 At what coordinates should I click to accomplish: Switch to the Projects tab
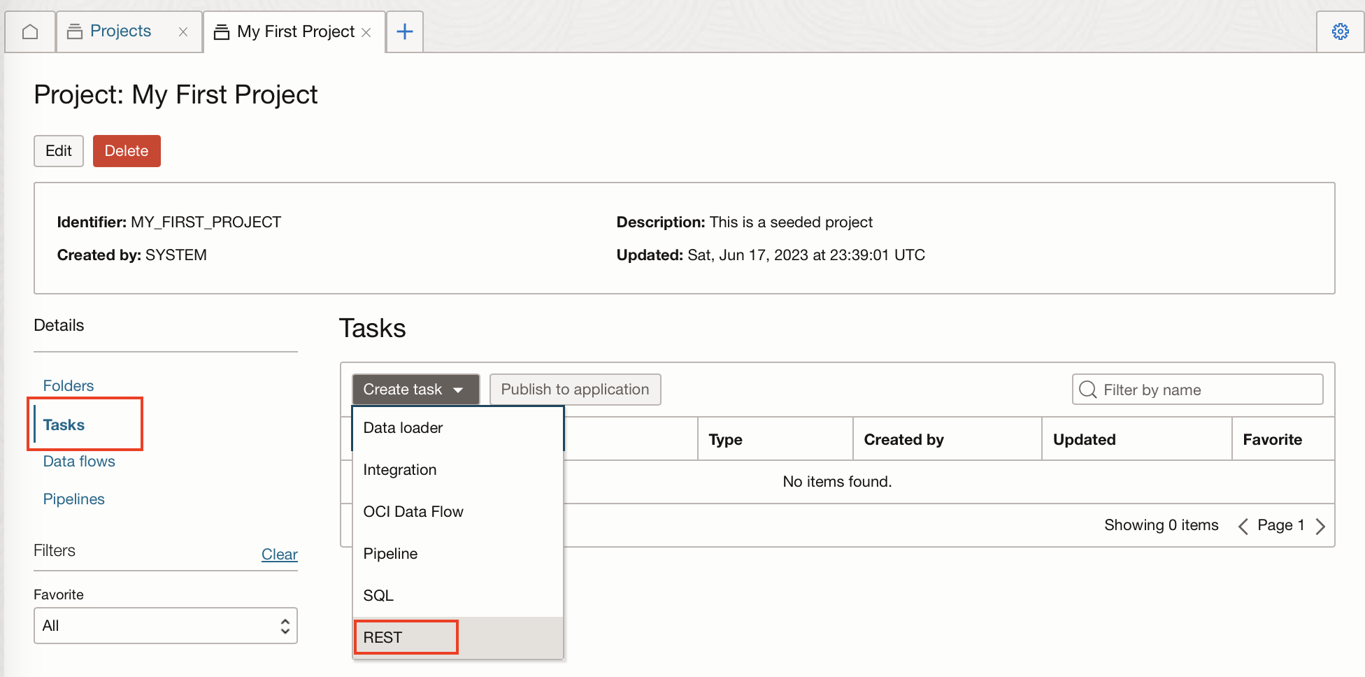[120, 31]
